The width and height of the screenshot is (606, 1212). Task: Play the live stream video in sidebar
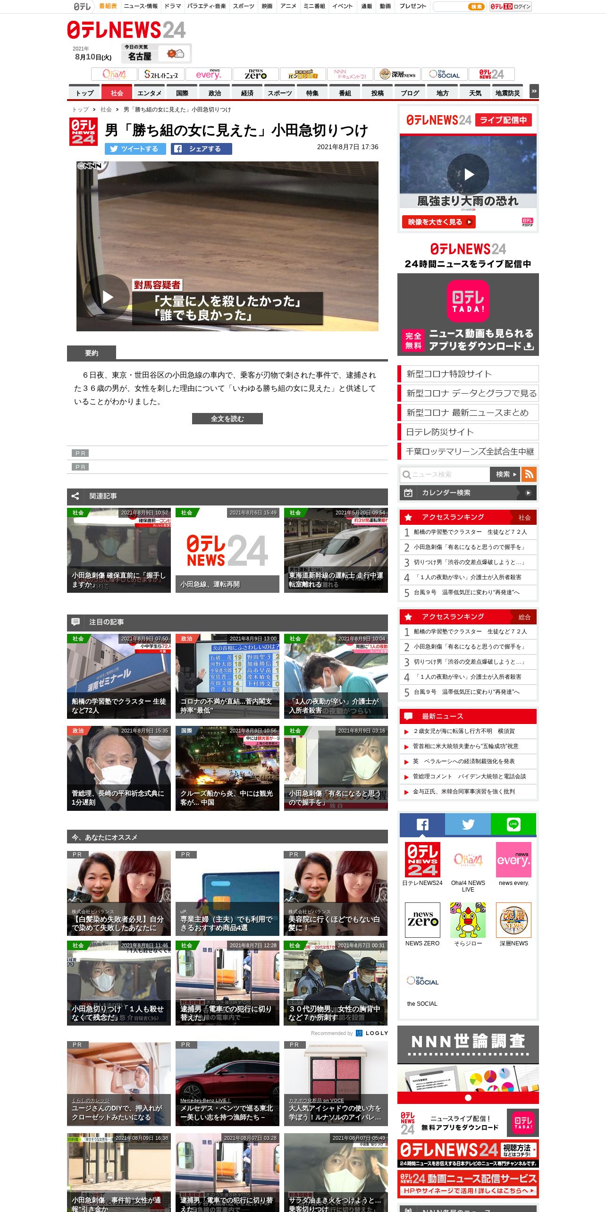468,175
